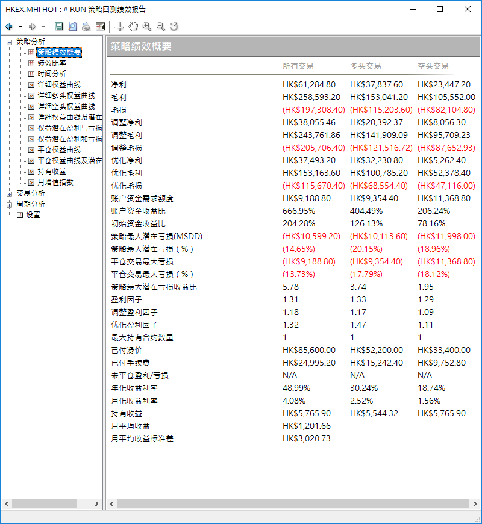Open 权益潜在盈利和亏损 chart item
Viewport: 482px width, 524px height.
tap(69, 139)
